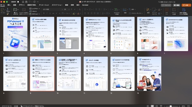Open the Acrobat ribbon tab
Image resolution: width=192 pixels, height=107 pixels.
coord(85,5)
